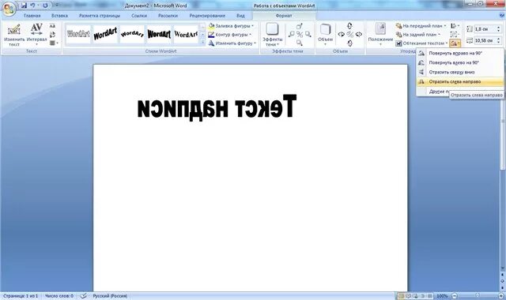The image size is (506, 300).
Task: Pick the second slanted WordArt style thumbnail
Action: tap(105, 34)
